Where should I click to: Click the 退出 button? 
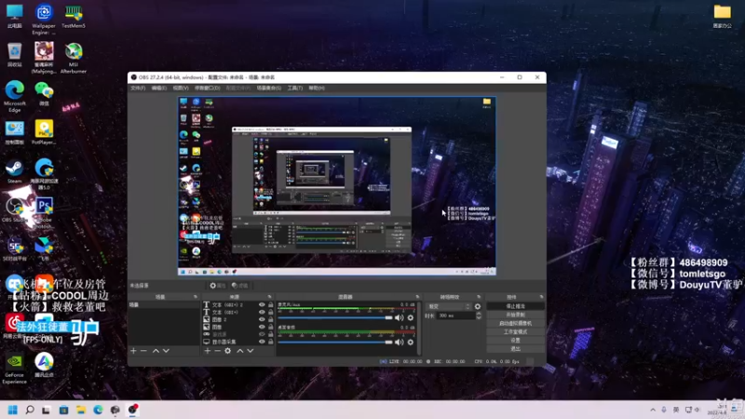516,348
